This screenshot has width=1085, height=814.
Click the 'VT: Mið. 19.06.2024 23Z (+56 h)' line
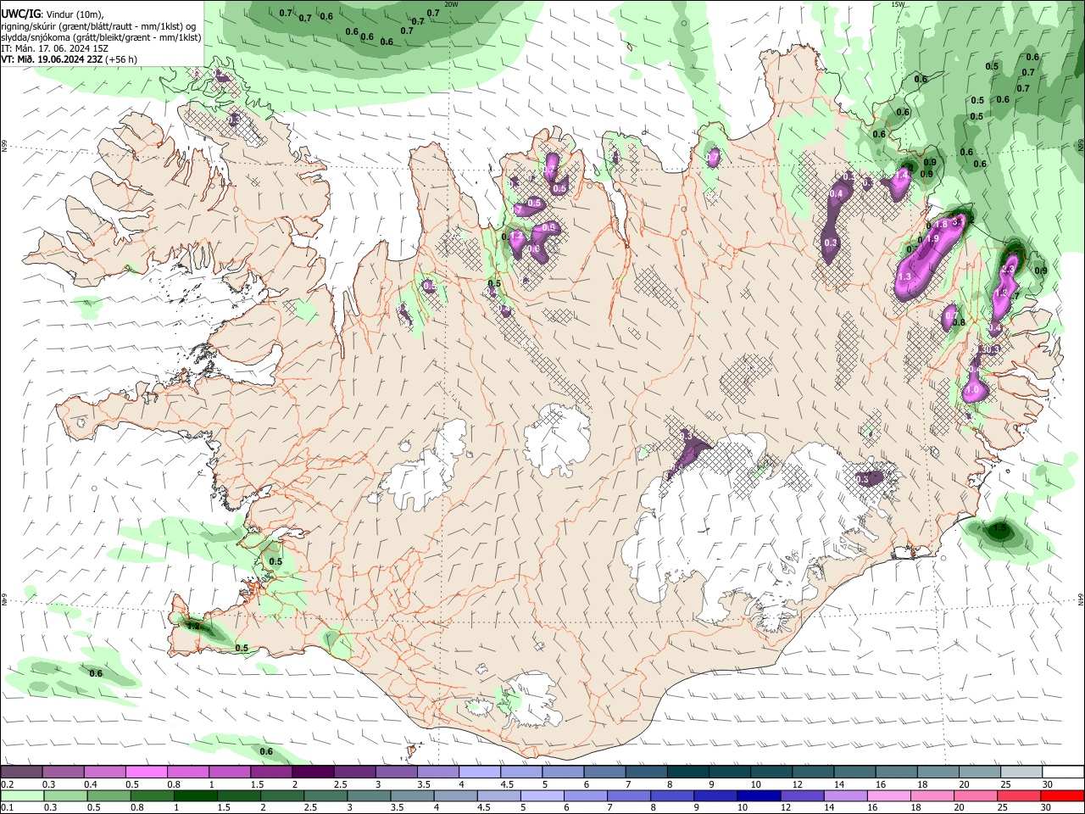tap(70, 59)
